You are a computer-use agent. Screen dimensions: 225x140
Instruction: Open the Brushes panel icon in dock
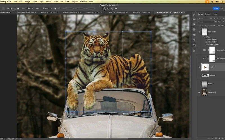[x=194, y=51]
